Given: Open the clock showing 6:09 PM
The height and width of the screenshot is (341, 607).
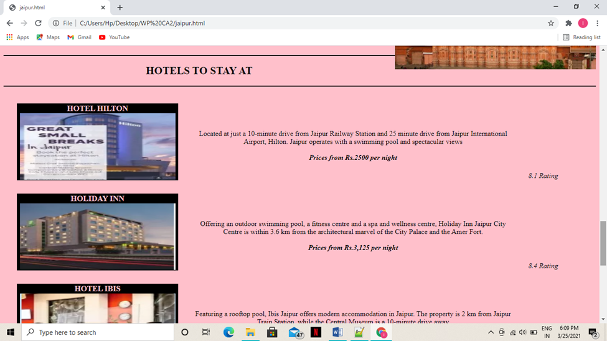Looking at the screenshot, I should point(568,332).
